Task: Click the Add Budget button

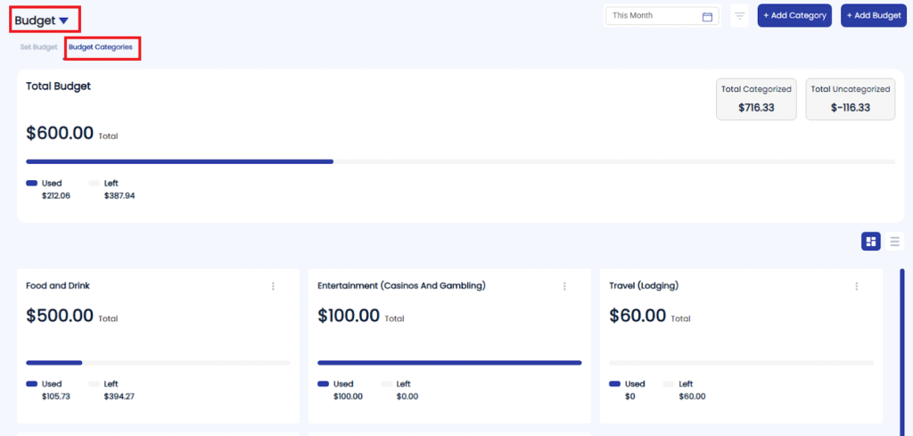Action: 873,16
